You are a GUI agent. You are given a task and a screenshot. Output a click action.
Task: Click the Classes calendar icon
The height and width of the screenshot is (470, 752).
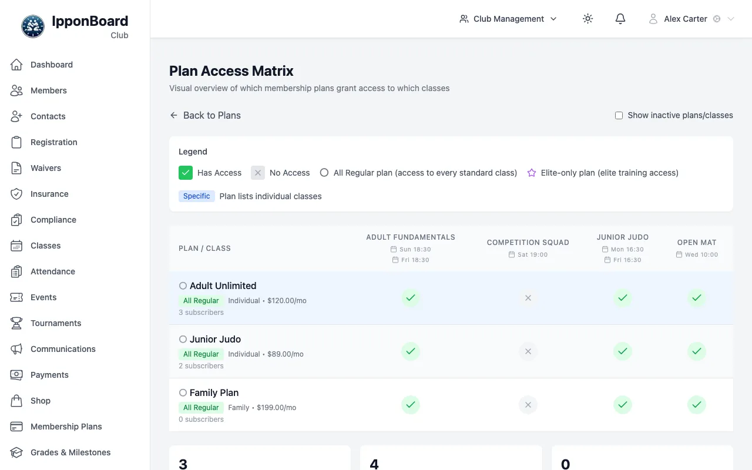point(16,246)
